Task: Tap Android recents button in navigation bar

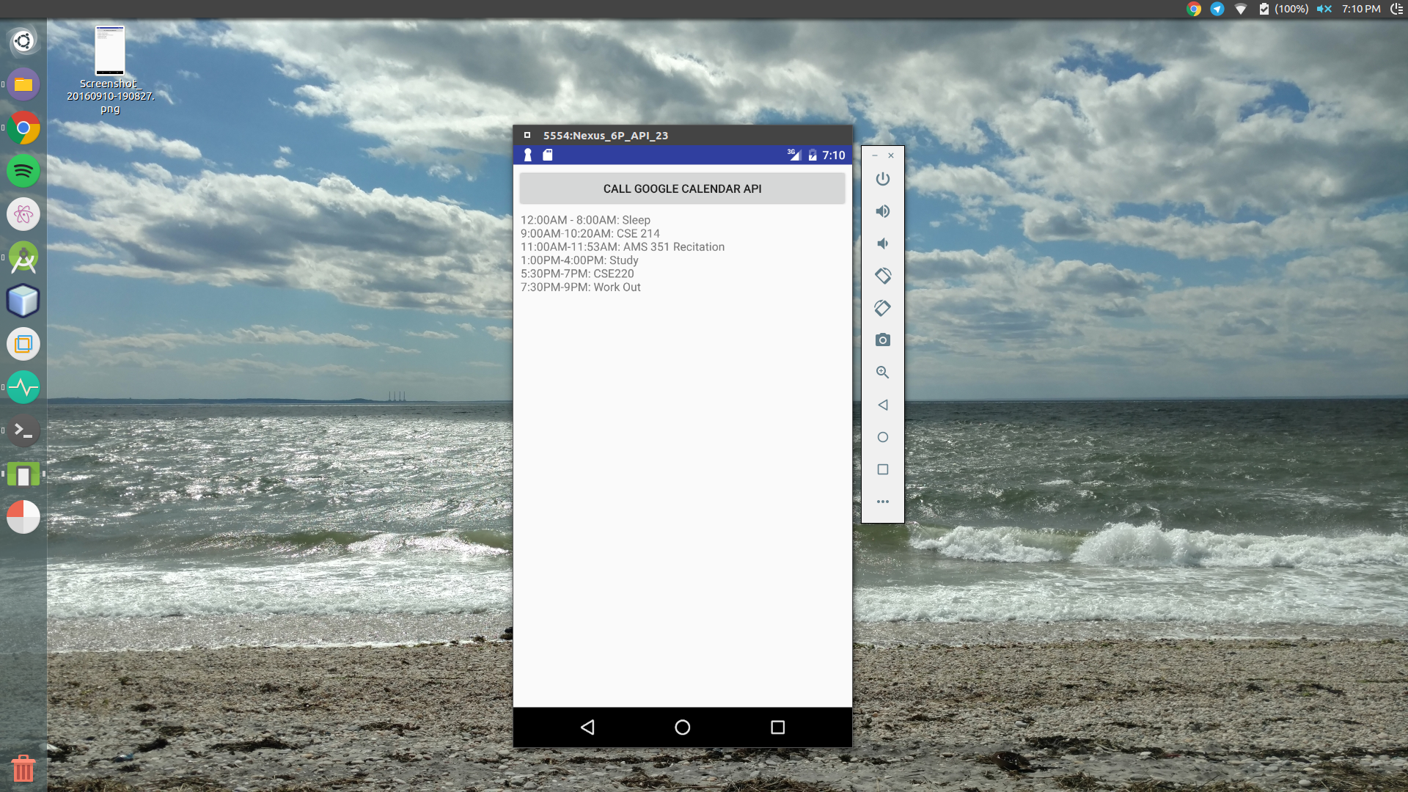Action: pos(777,727)
